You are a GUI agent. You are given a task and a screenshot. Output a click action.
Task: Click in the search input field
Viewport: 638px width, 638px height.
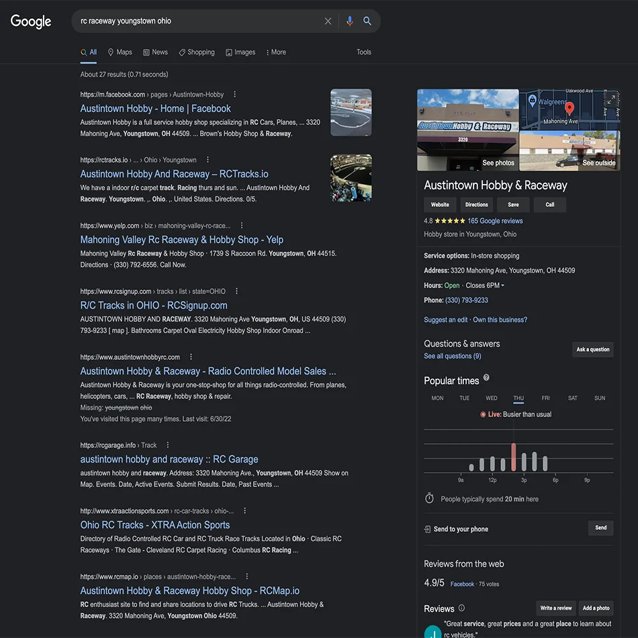(199, 21)
